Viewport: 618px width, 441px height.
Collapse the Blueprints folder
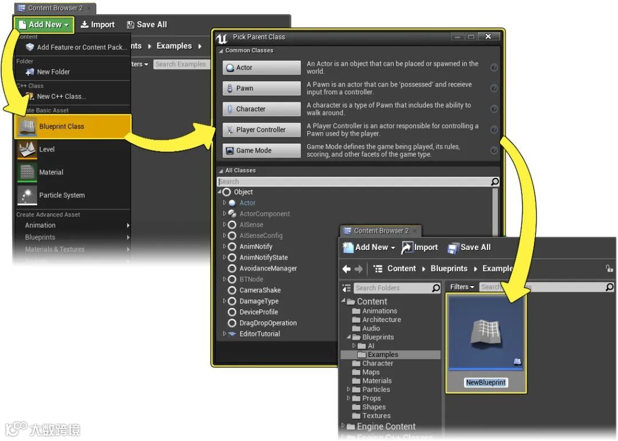coord(348,337)
